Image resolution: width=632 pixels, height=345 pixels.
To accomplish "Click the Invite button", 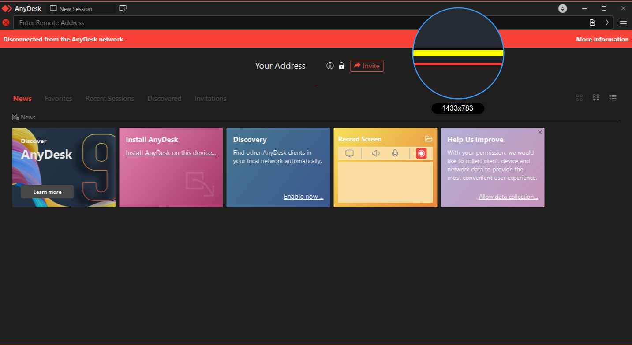I will coord(367,66).
